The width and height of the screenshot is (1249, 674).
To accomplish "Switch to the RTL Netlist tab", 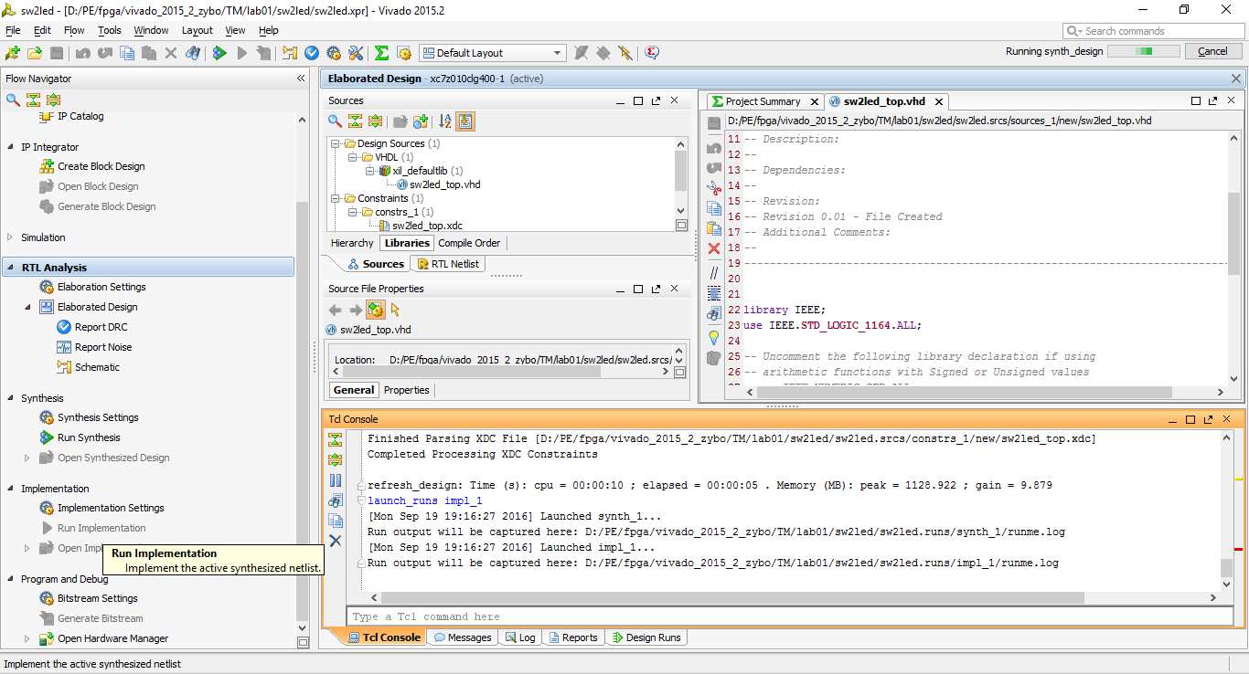I will [448, 264].
